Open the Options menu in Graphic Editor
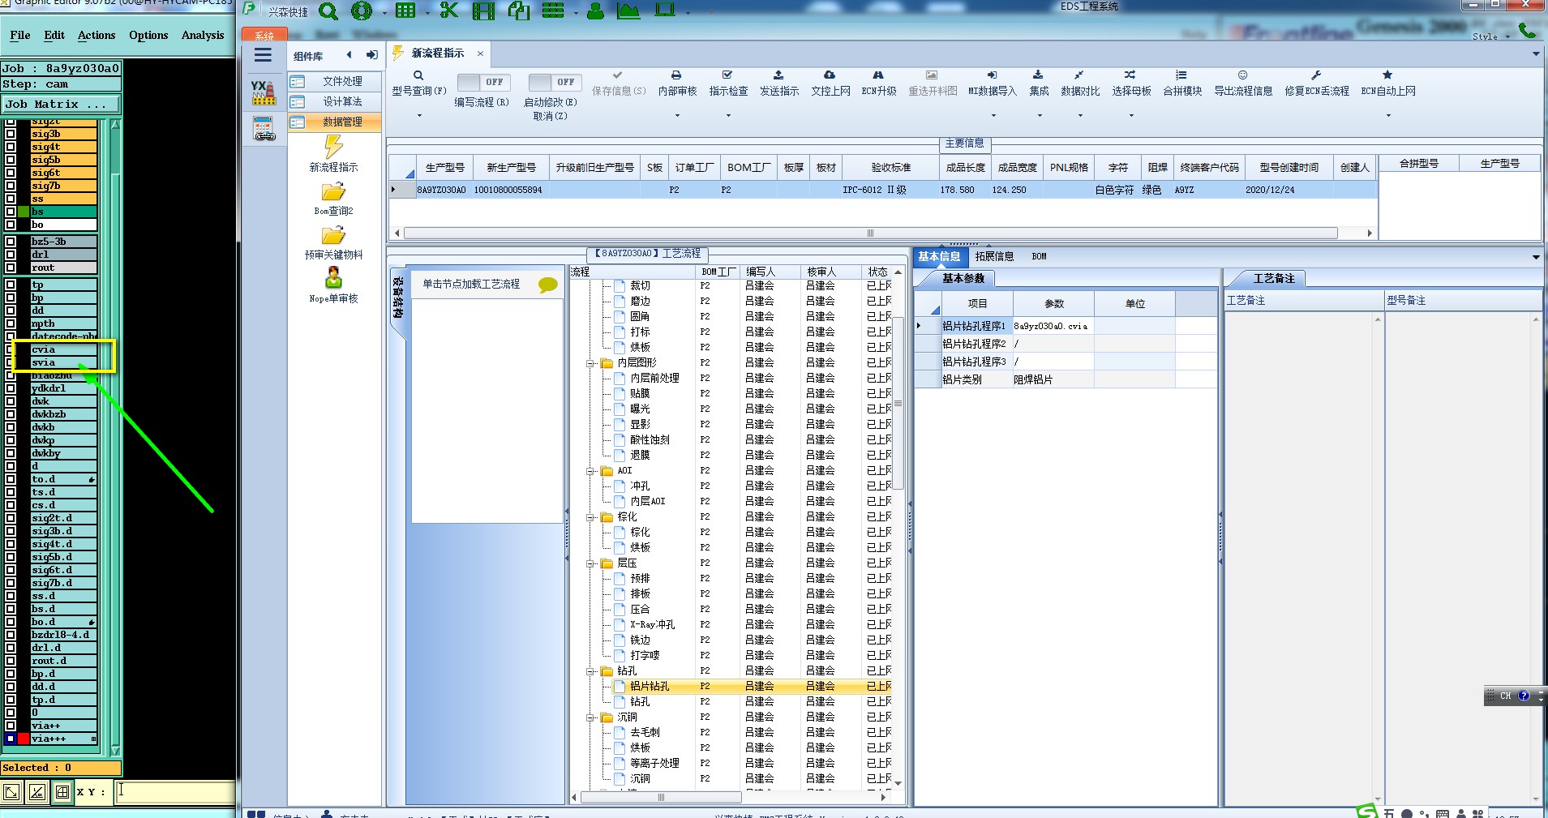 (148, 35)
